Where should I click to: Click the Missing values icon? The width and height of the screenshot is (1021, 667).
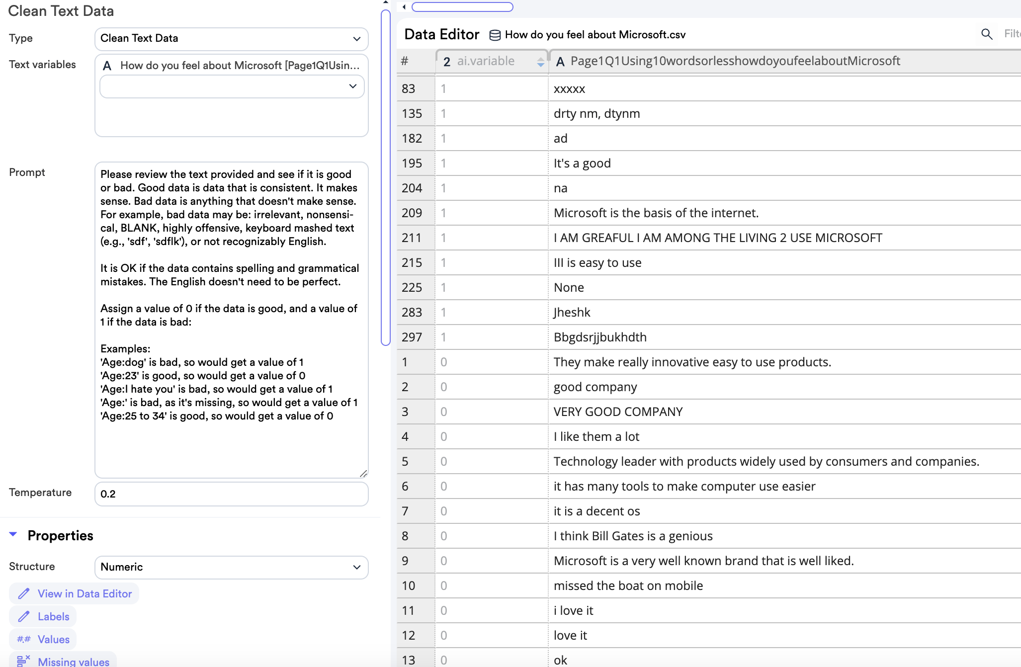pos(23,661)
